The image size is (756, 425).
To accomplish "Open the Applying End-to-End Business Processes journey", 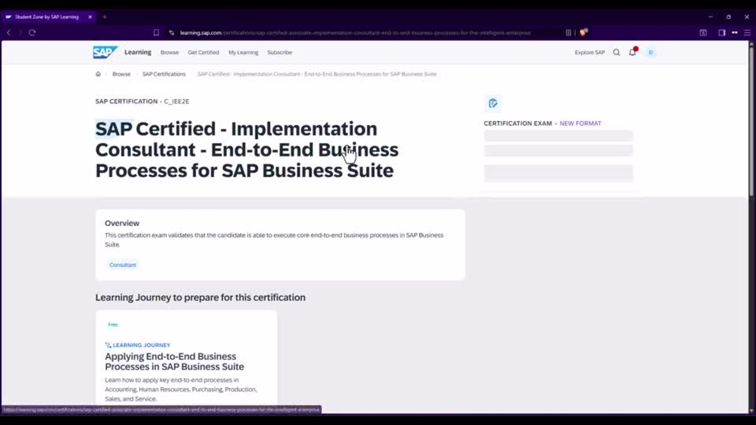I will coord(175,361).
